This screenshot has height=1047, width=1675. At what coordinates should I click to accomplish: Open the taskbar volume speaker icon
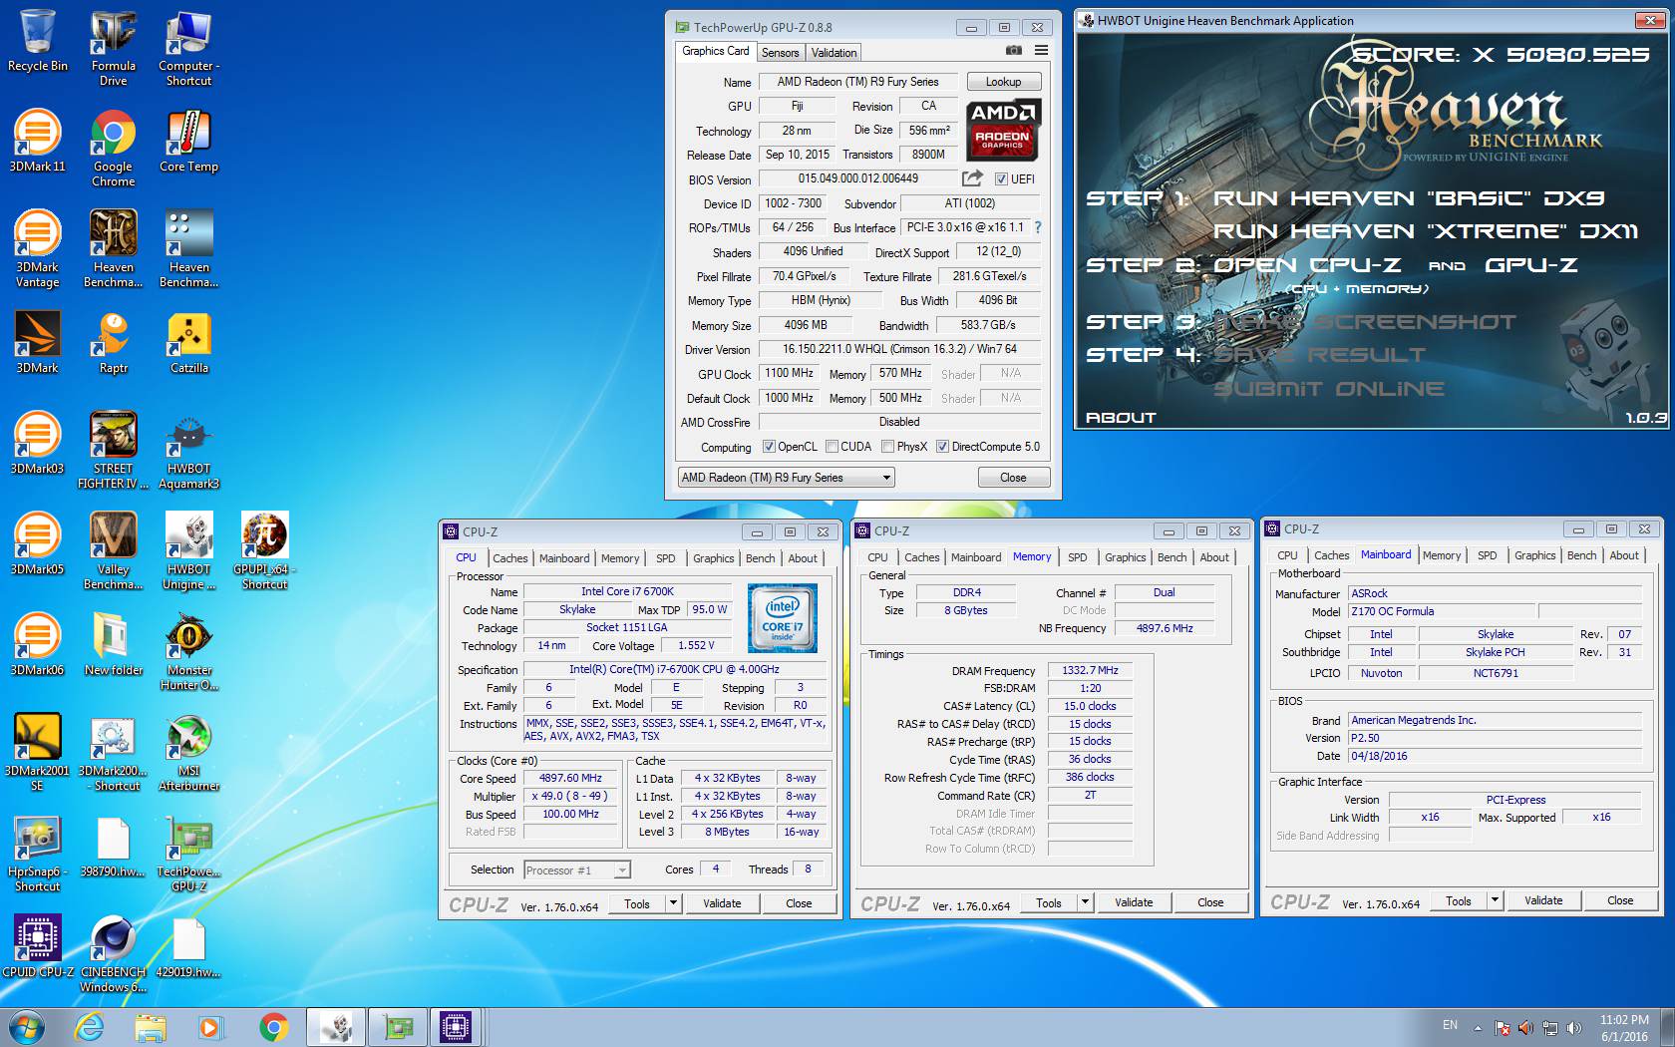tap(1574, 1027)
